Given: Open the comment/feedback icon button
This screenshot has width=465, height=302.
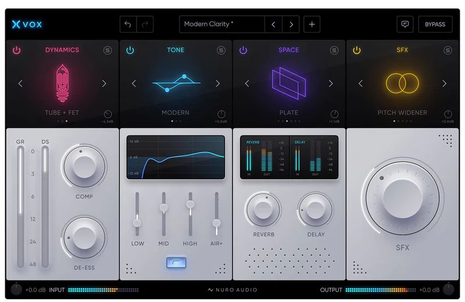Looking at the screenshot, I should 405,24.
